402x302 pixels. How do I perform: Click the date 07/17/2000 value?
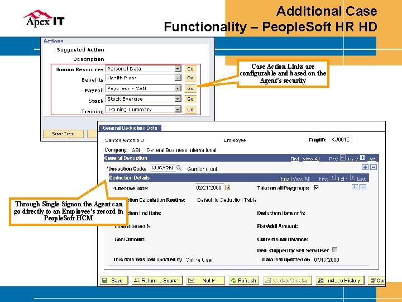pyautogui.click(x=327, y=260)
